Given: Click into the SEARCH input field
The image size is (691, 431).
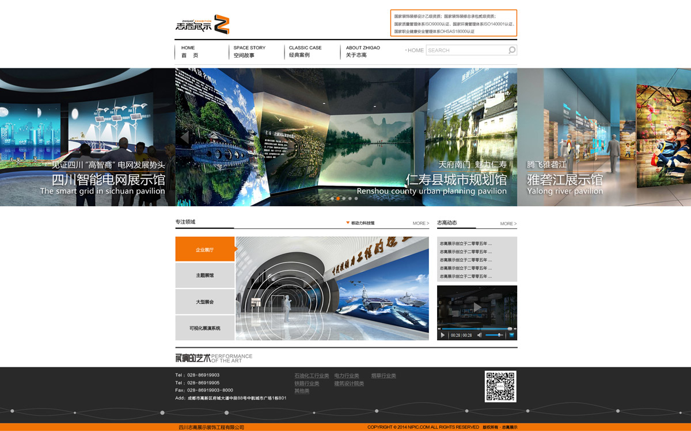Looking at the screenshot, I should [x=465, y=51].
